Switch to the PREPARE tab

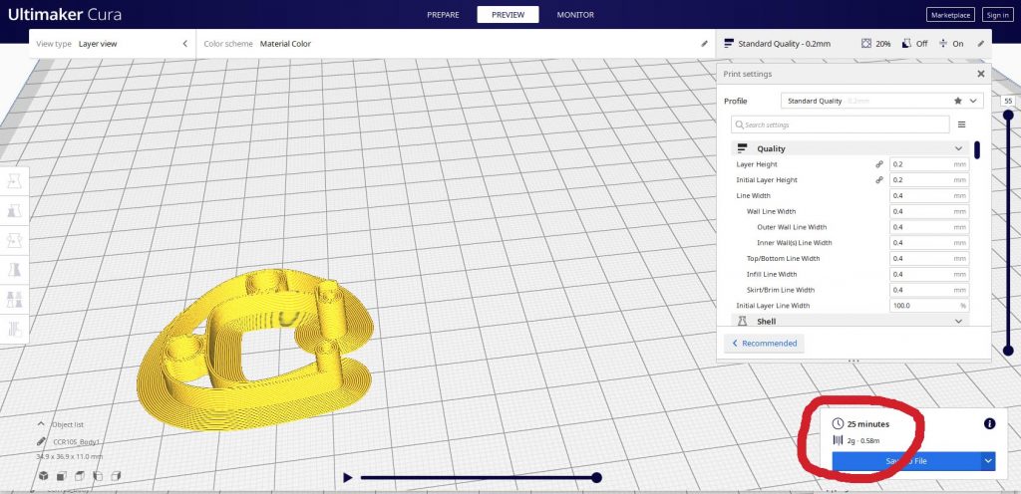[443, 15]
